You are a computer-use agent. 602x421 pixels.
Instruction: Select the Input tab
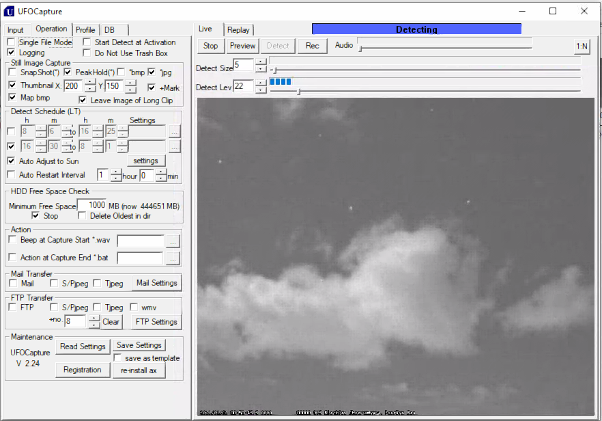click(x=15, y=29)
